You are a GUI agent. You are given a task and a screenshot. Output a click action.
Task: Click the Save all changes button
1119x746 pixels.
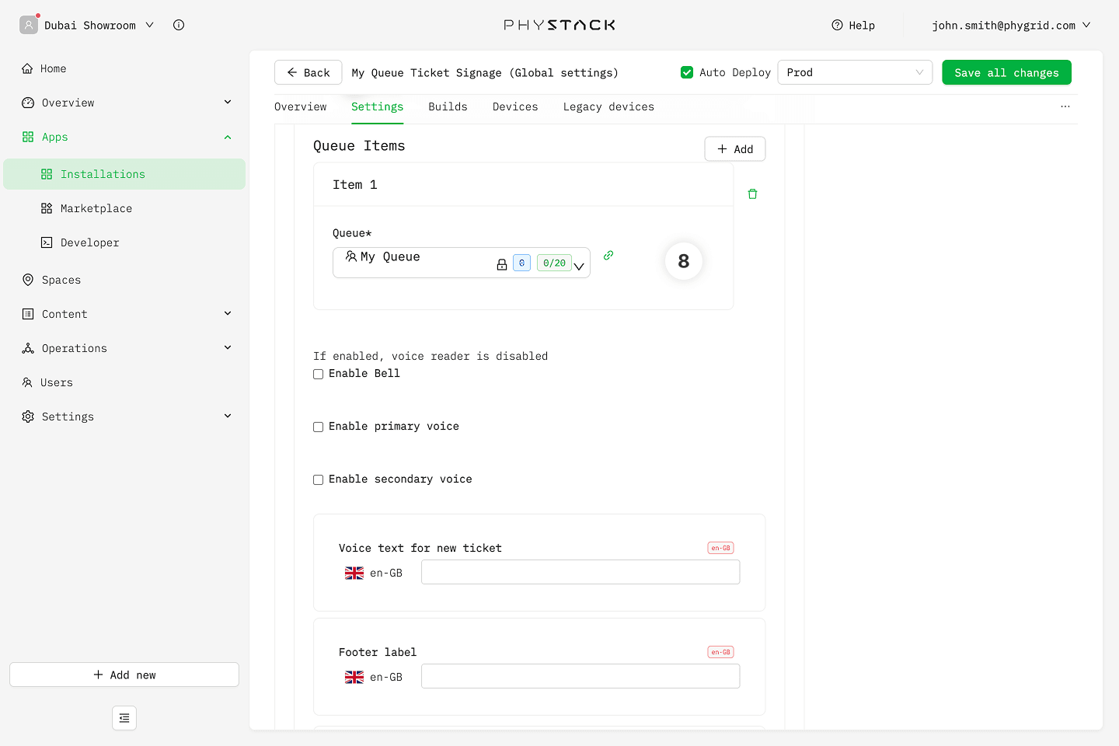(x=1006, y=72)
